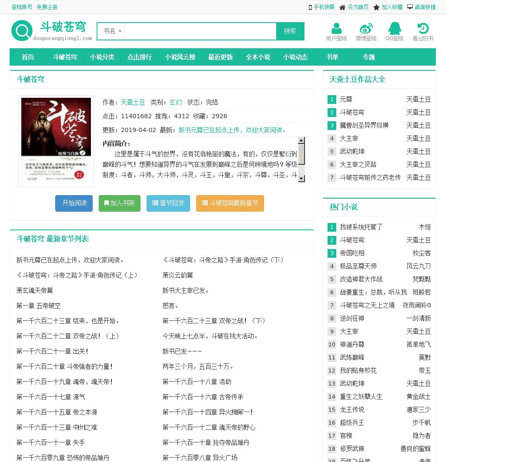Click the 桌面快捷 monitor icon

coord(410,7)
